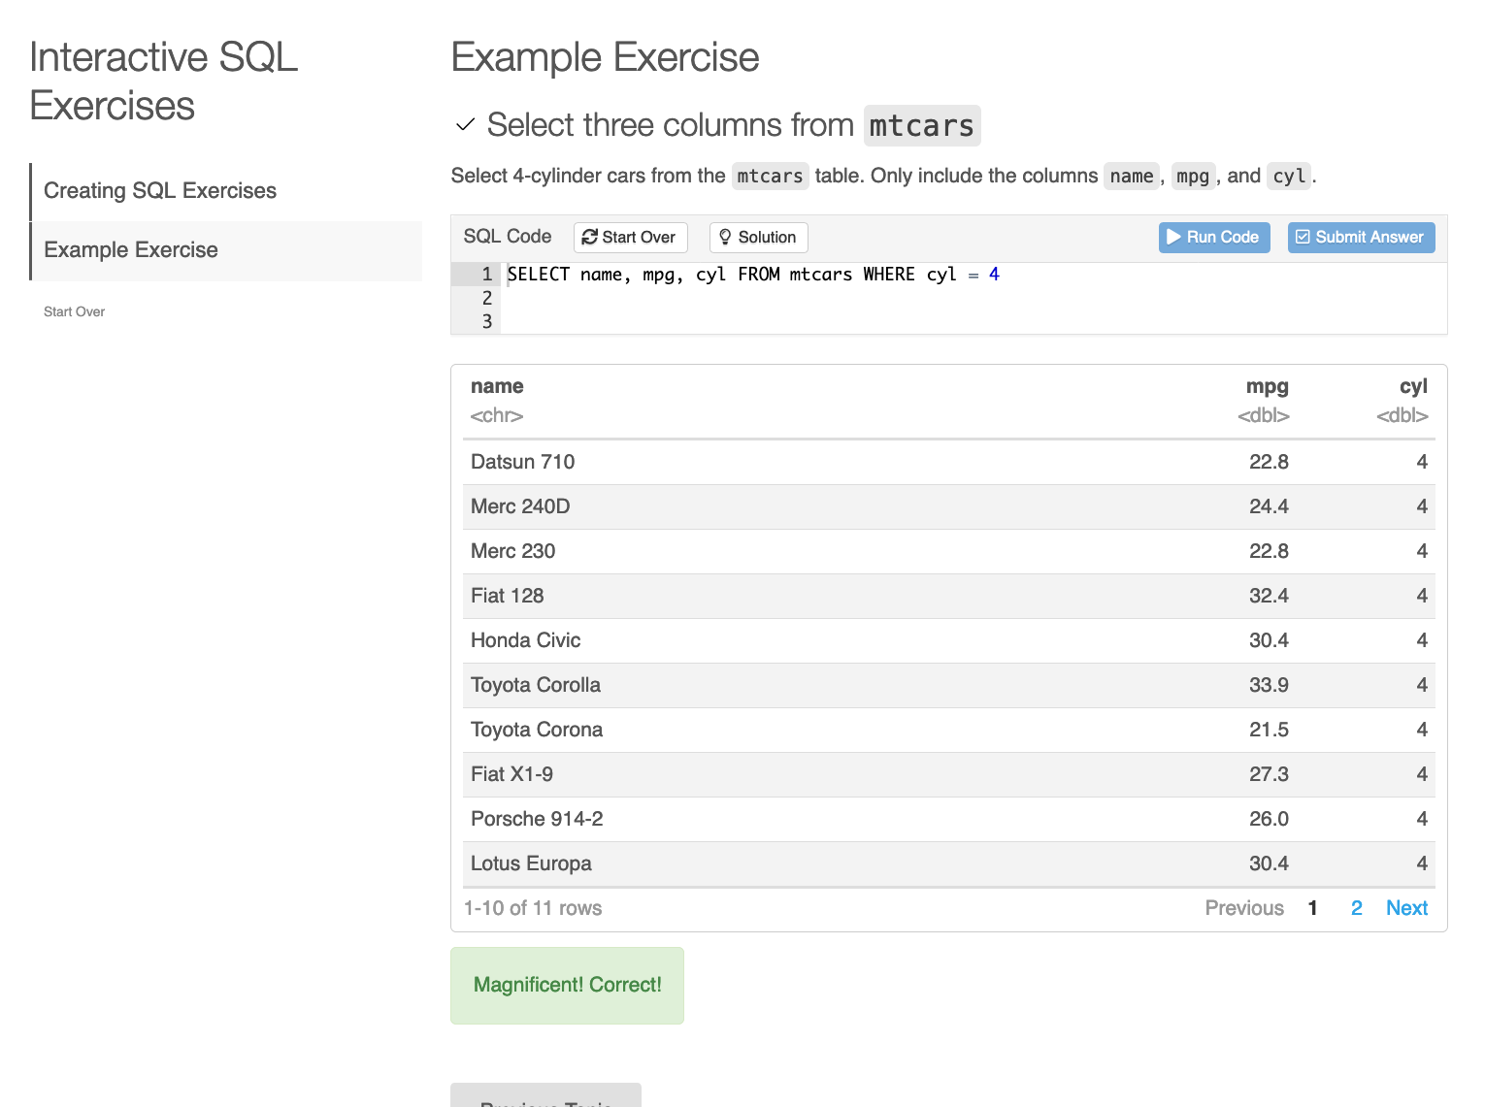Click the Run Code play icon

1175,237
